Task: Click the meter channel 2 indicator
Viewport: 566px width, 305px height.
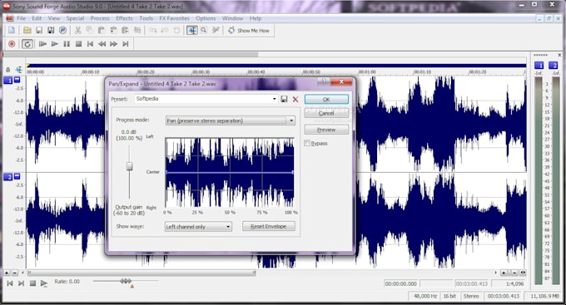Action: pos(553,66)
